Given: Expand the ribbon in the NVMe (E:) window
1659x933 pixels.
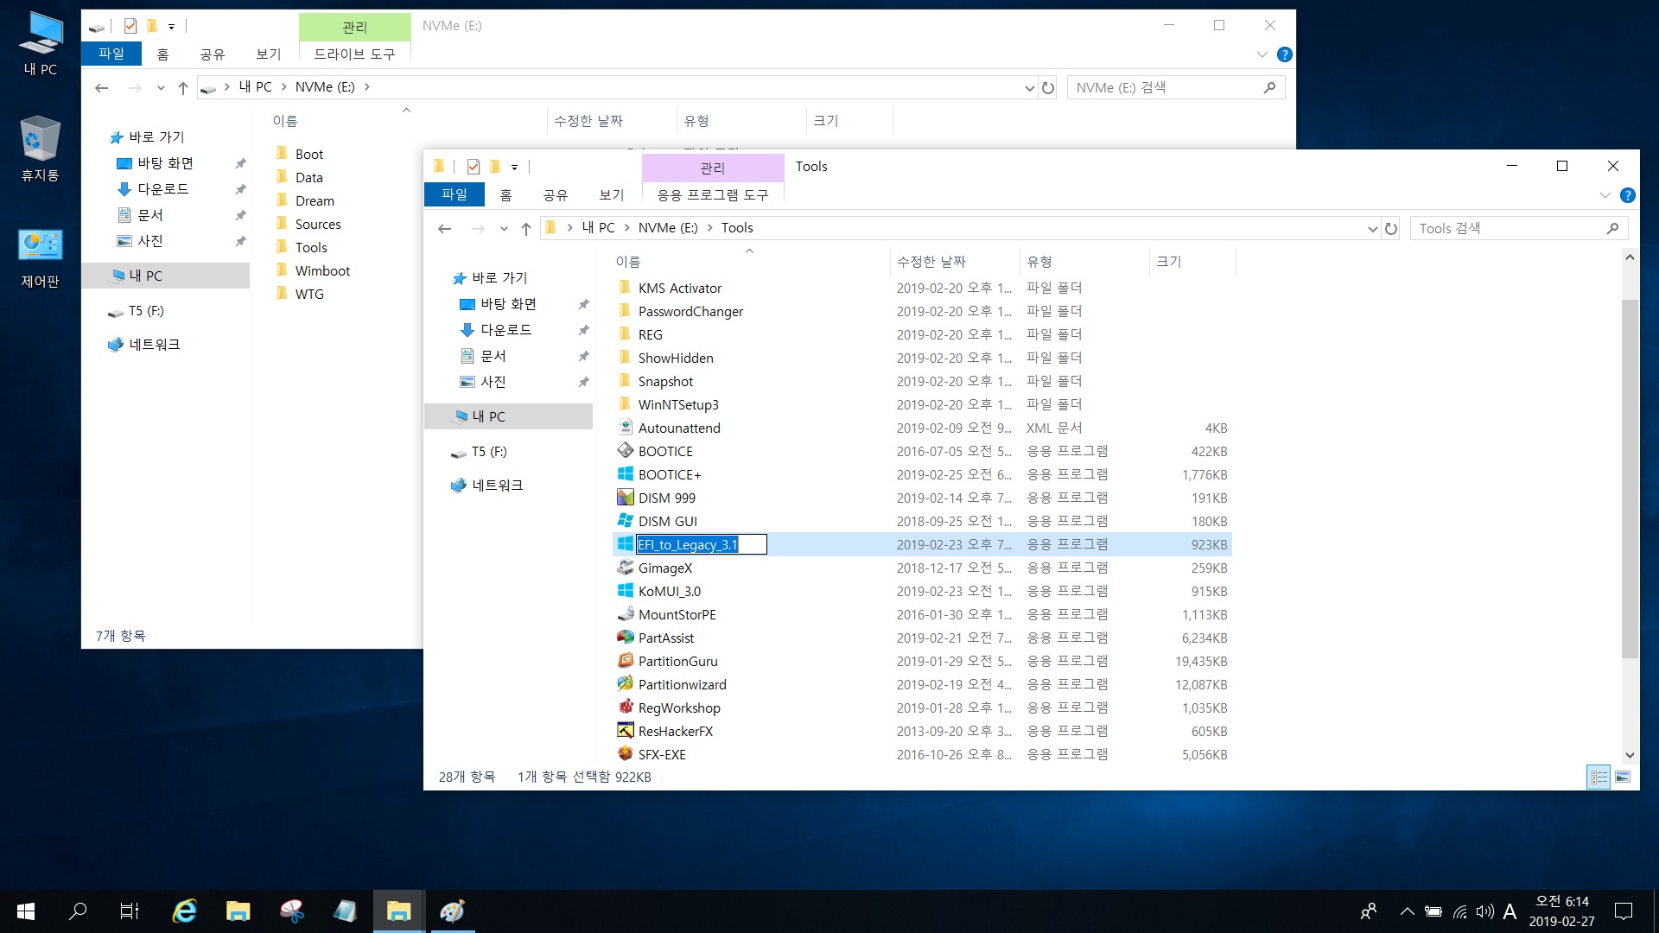Looking at the screenshot, I should [x=1262, y=54].
